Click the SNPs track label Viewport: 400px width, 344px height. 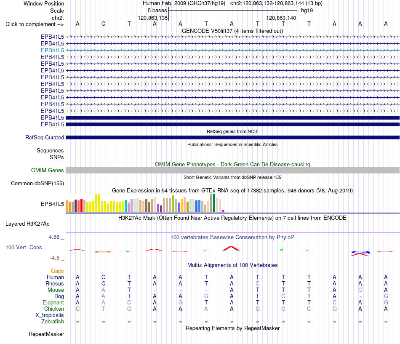pos(57,157)
